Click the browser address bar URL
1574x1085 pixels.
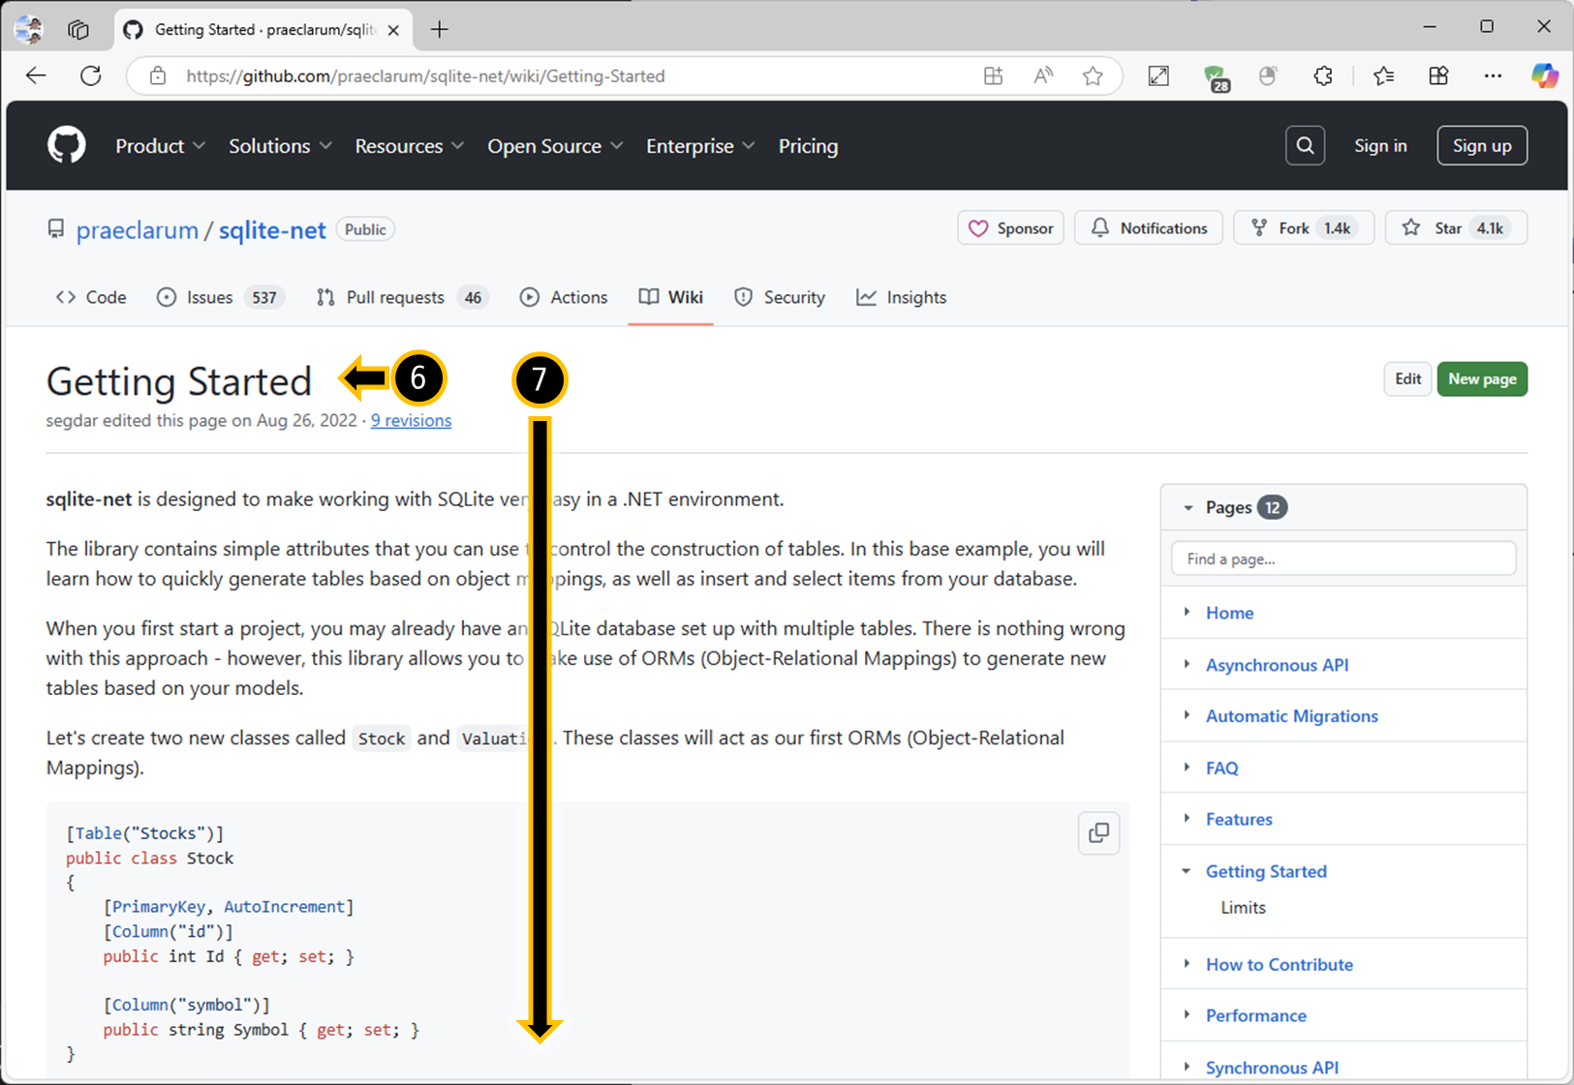tap(425, 75)
